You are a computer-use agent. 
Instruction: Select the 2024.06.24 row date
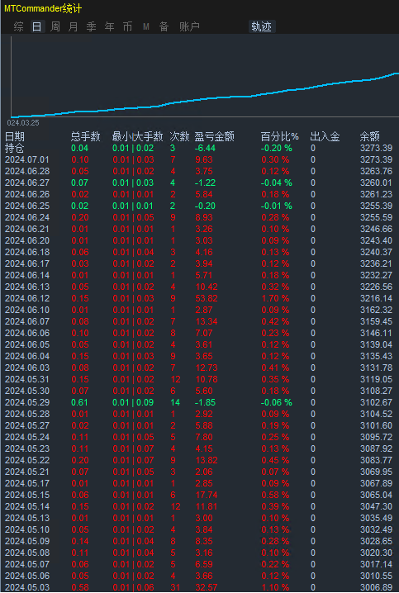tap(27, 217)
